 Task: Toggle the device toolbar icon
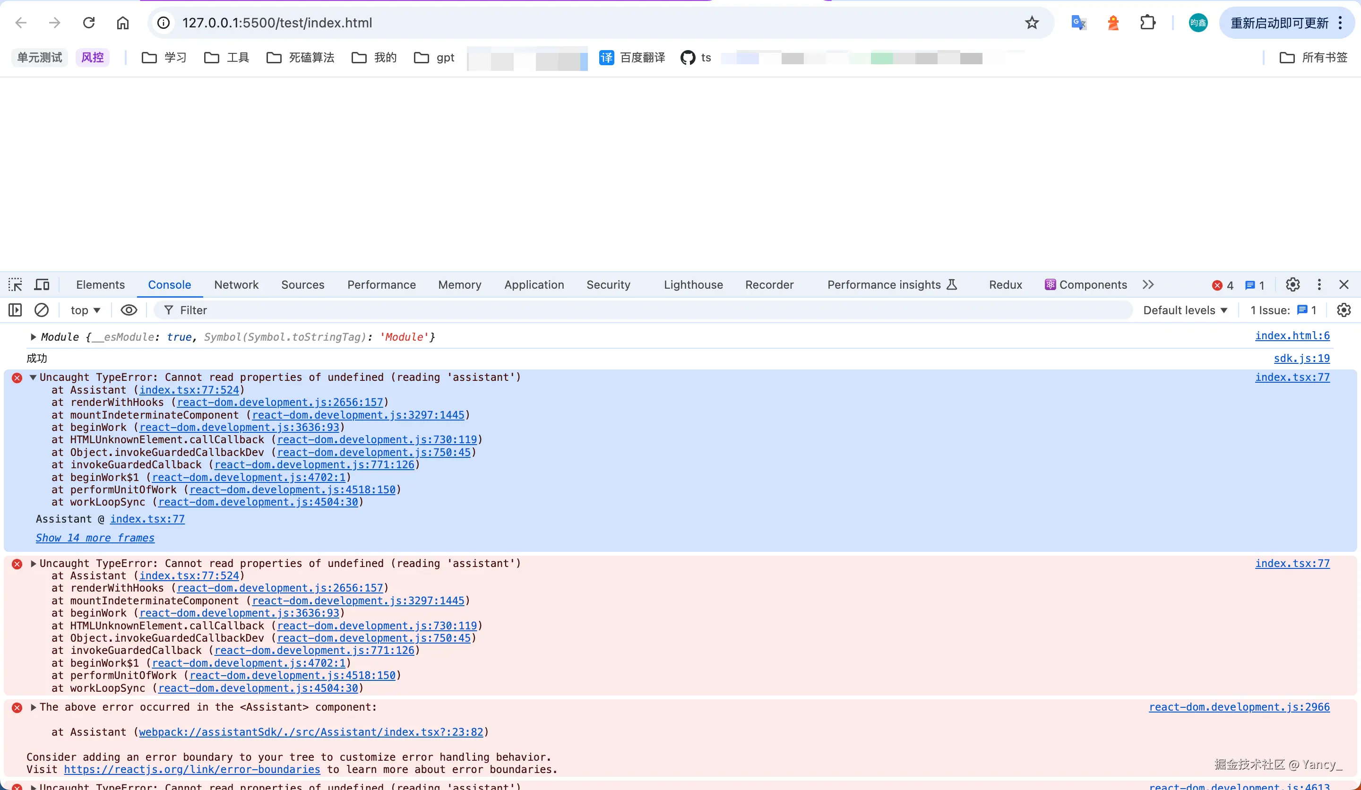(42, 284)
